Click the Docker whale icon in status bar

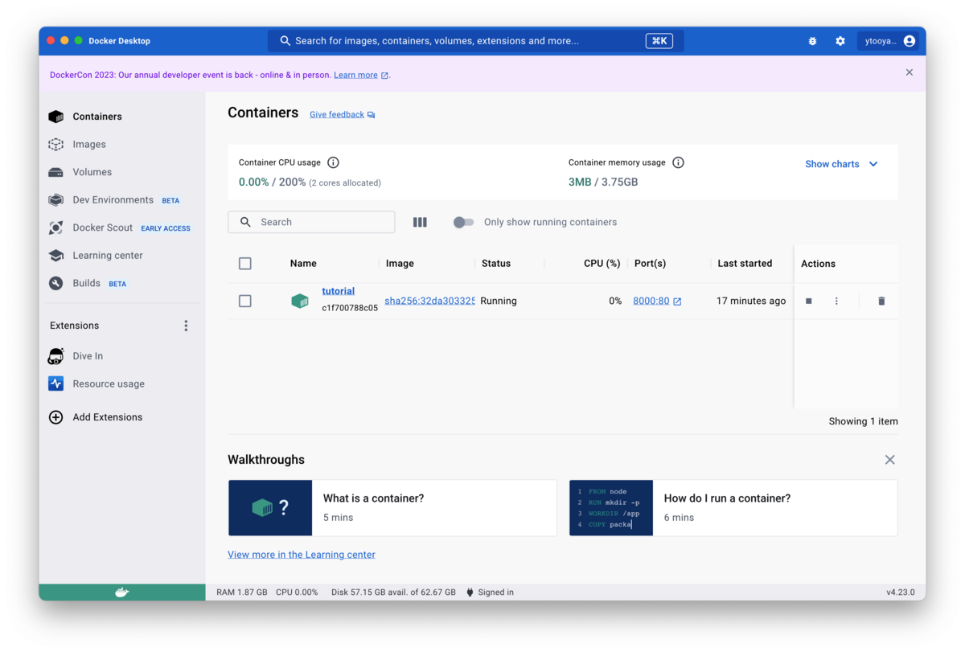[x=121, y=593]
